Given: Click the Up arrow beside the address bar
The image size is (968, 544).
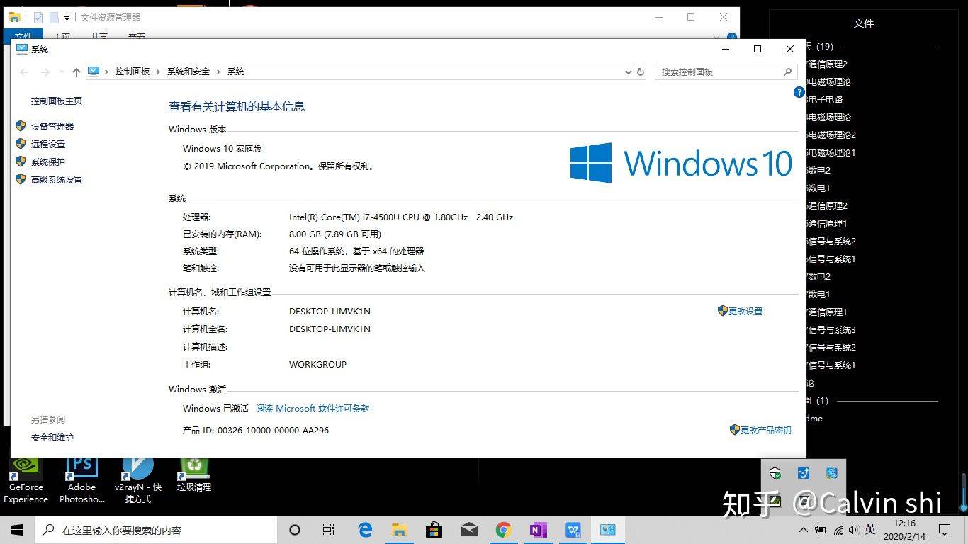Looking at the screenshot, I should tap(76, 72).
